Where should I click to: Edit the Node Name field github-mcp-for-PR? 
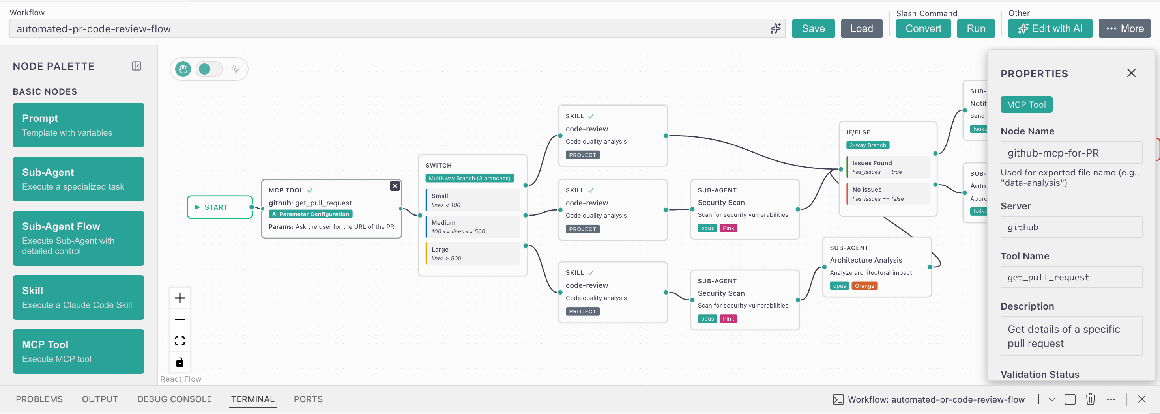point(1071,153)
